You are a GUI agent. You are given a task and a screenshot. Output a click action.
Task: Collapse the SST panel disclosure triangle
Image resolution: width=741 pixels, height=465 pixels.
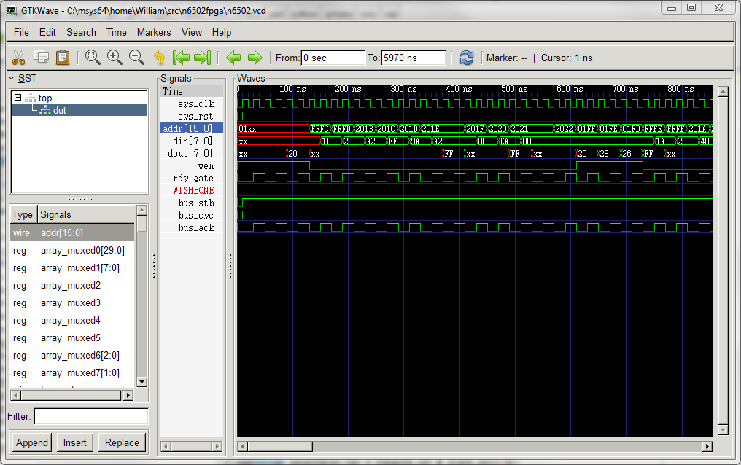[12, 78]
